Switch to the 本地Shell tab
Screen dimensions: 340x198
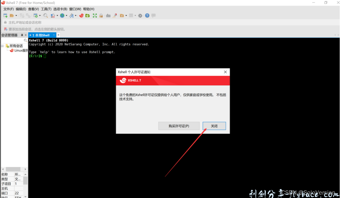tap(42, 35)
